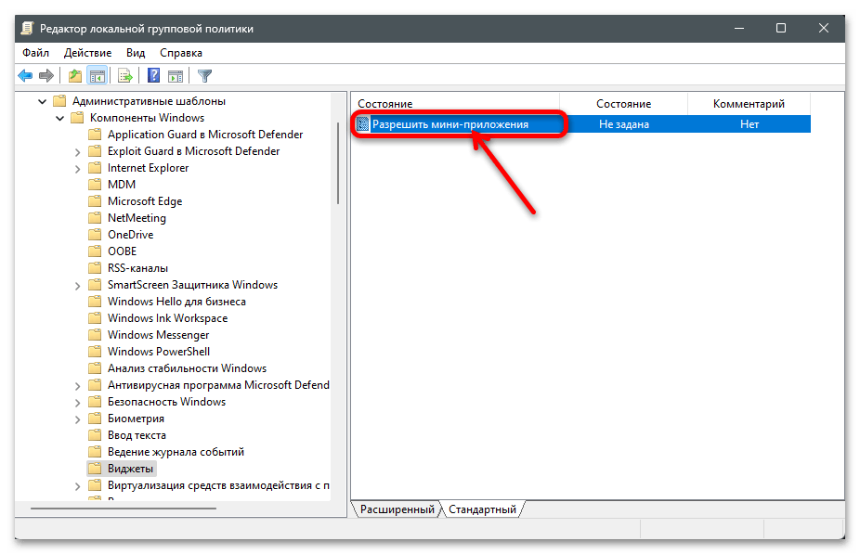Open the Справка menu
This screenshot has height=554, width=860.
pos(181,53)
